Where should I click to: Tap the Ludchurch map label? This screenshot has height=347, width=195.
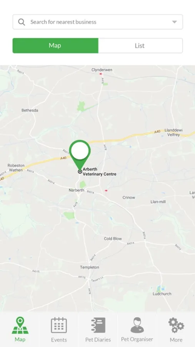tap(162, 294)
